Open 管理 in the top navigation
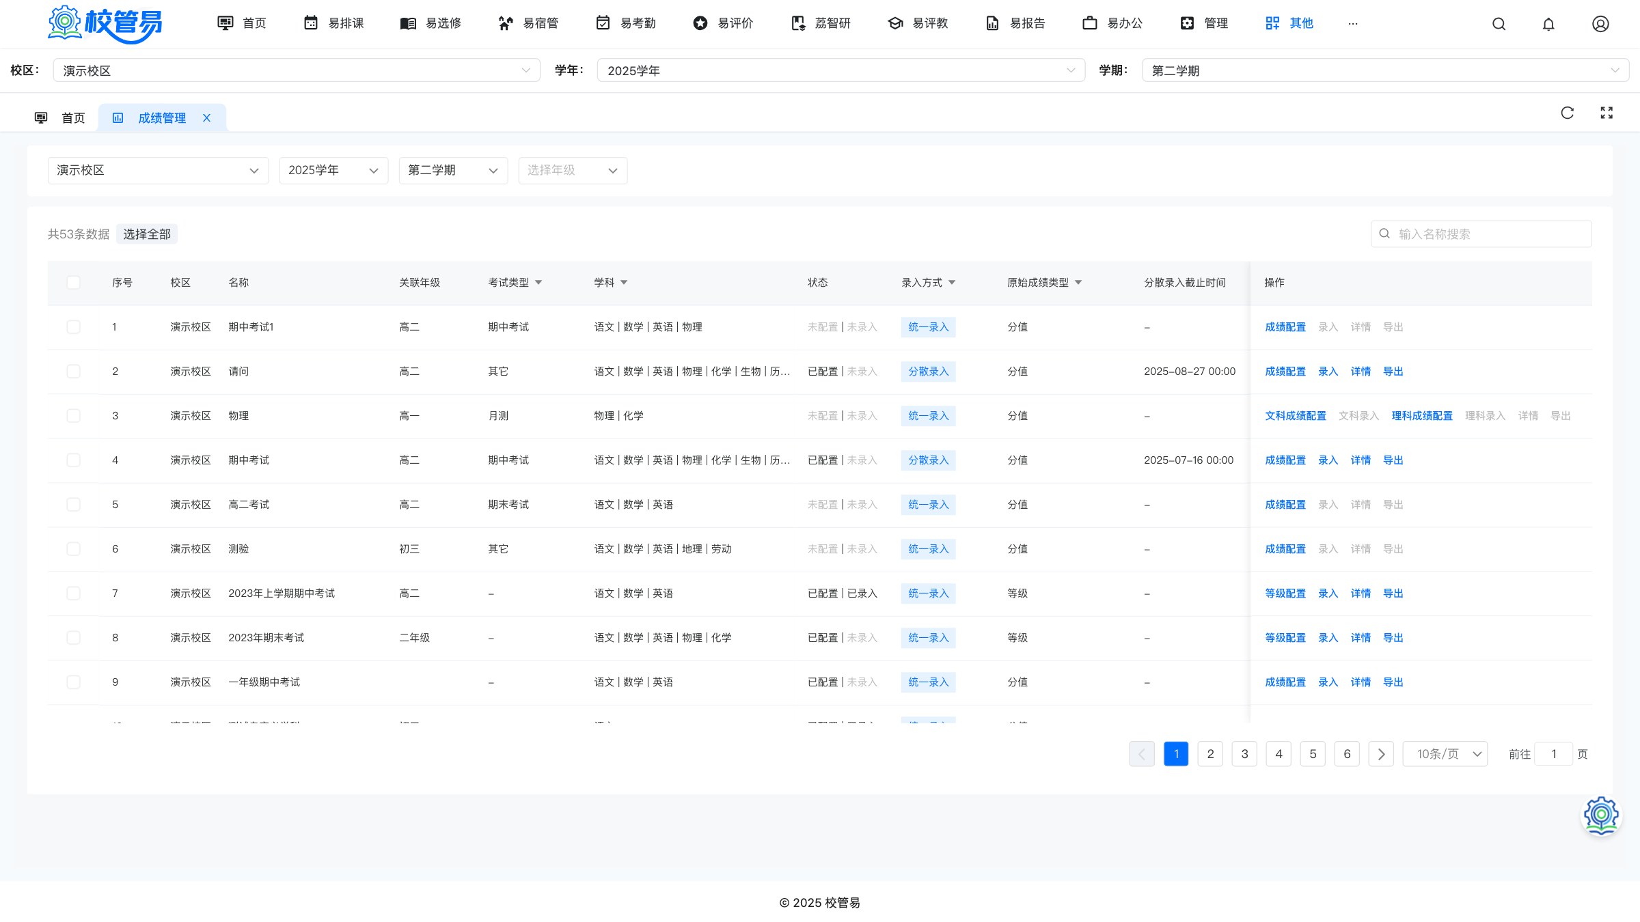 (x=1204, y=23)
